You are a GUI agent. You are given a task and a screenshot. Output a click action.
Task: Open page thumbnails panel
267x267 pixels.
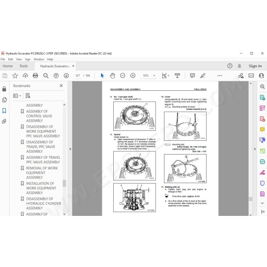click(5, 100)
